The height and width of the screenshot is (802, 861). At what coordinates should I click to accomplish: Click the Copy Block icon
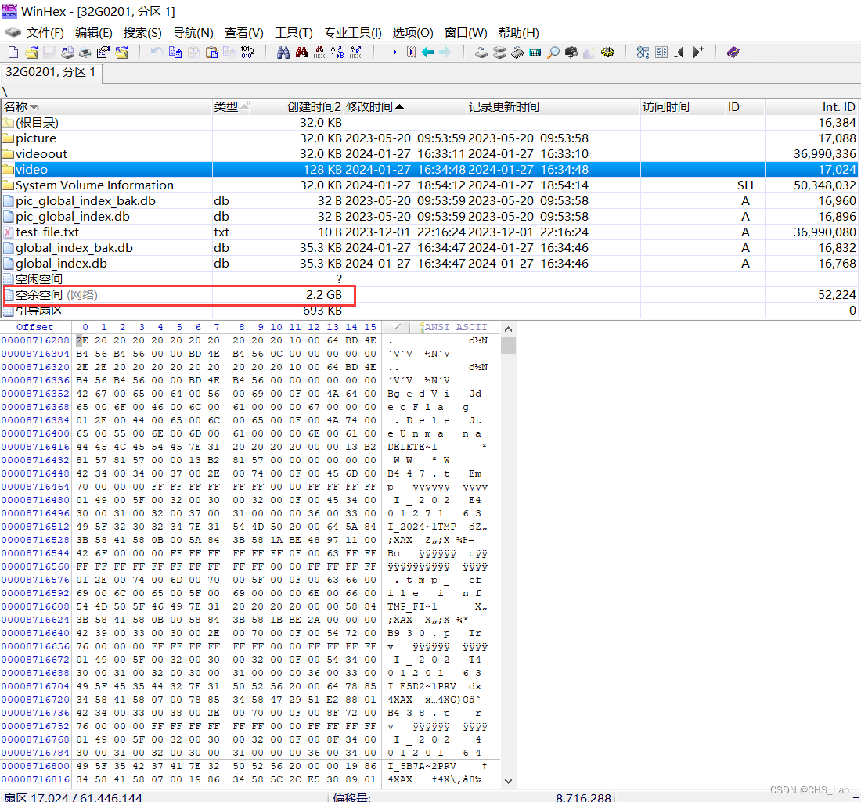point(175,52)
